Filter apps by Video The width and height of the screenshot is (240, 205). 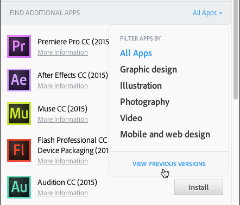tap(131, 118)
